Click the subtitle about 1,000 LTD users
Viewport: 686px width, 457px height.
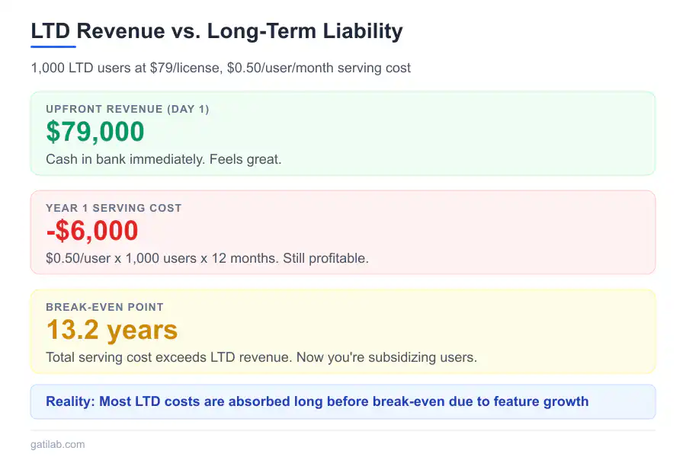[x=220, y=68]
